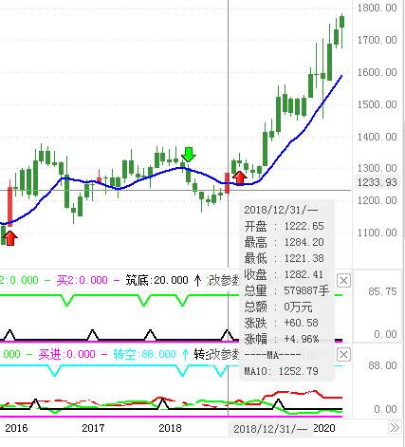
Task: Click the 转空:88.000 indicator label
Action: 145,354
